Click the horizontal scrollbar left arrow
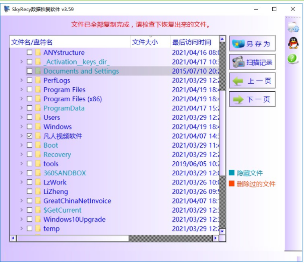The image size is (304, 263). tap(13, 238)
